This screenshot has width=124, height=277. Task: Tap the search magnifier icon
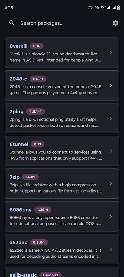pos(12,23)
